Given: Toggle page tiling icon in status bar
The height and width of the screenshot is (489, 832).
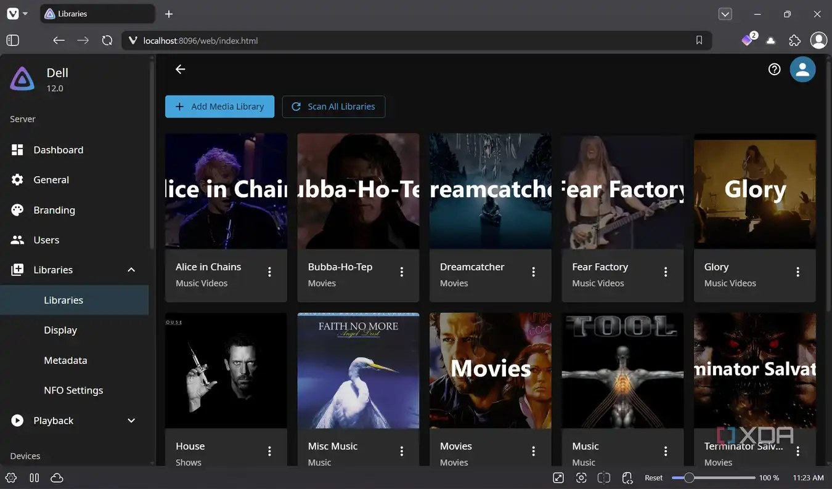Looking at the screenshot, I should (604, 477).
